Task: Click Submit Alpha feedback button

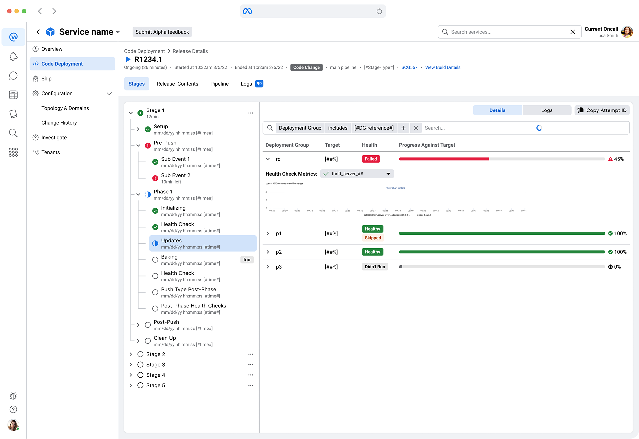Action: pyautogui.click(x=162, y=32)
